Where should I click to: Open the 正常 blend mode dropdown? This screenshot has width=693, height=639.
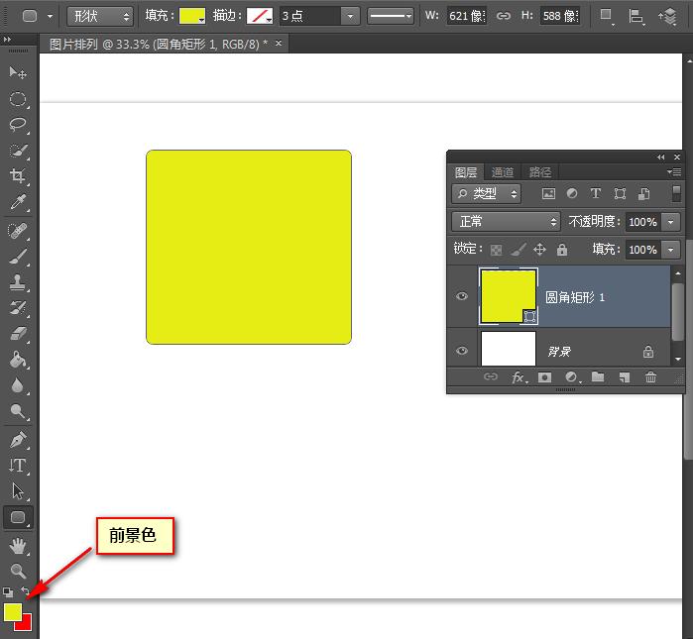(506, 222)
